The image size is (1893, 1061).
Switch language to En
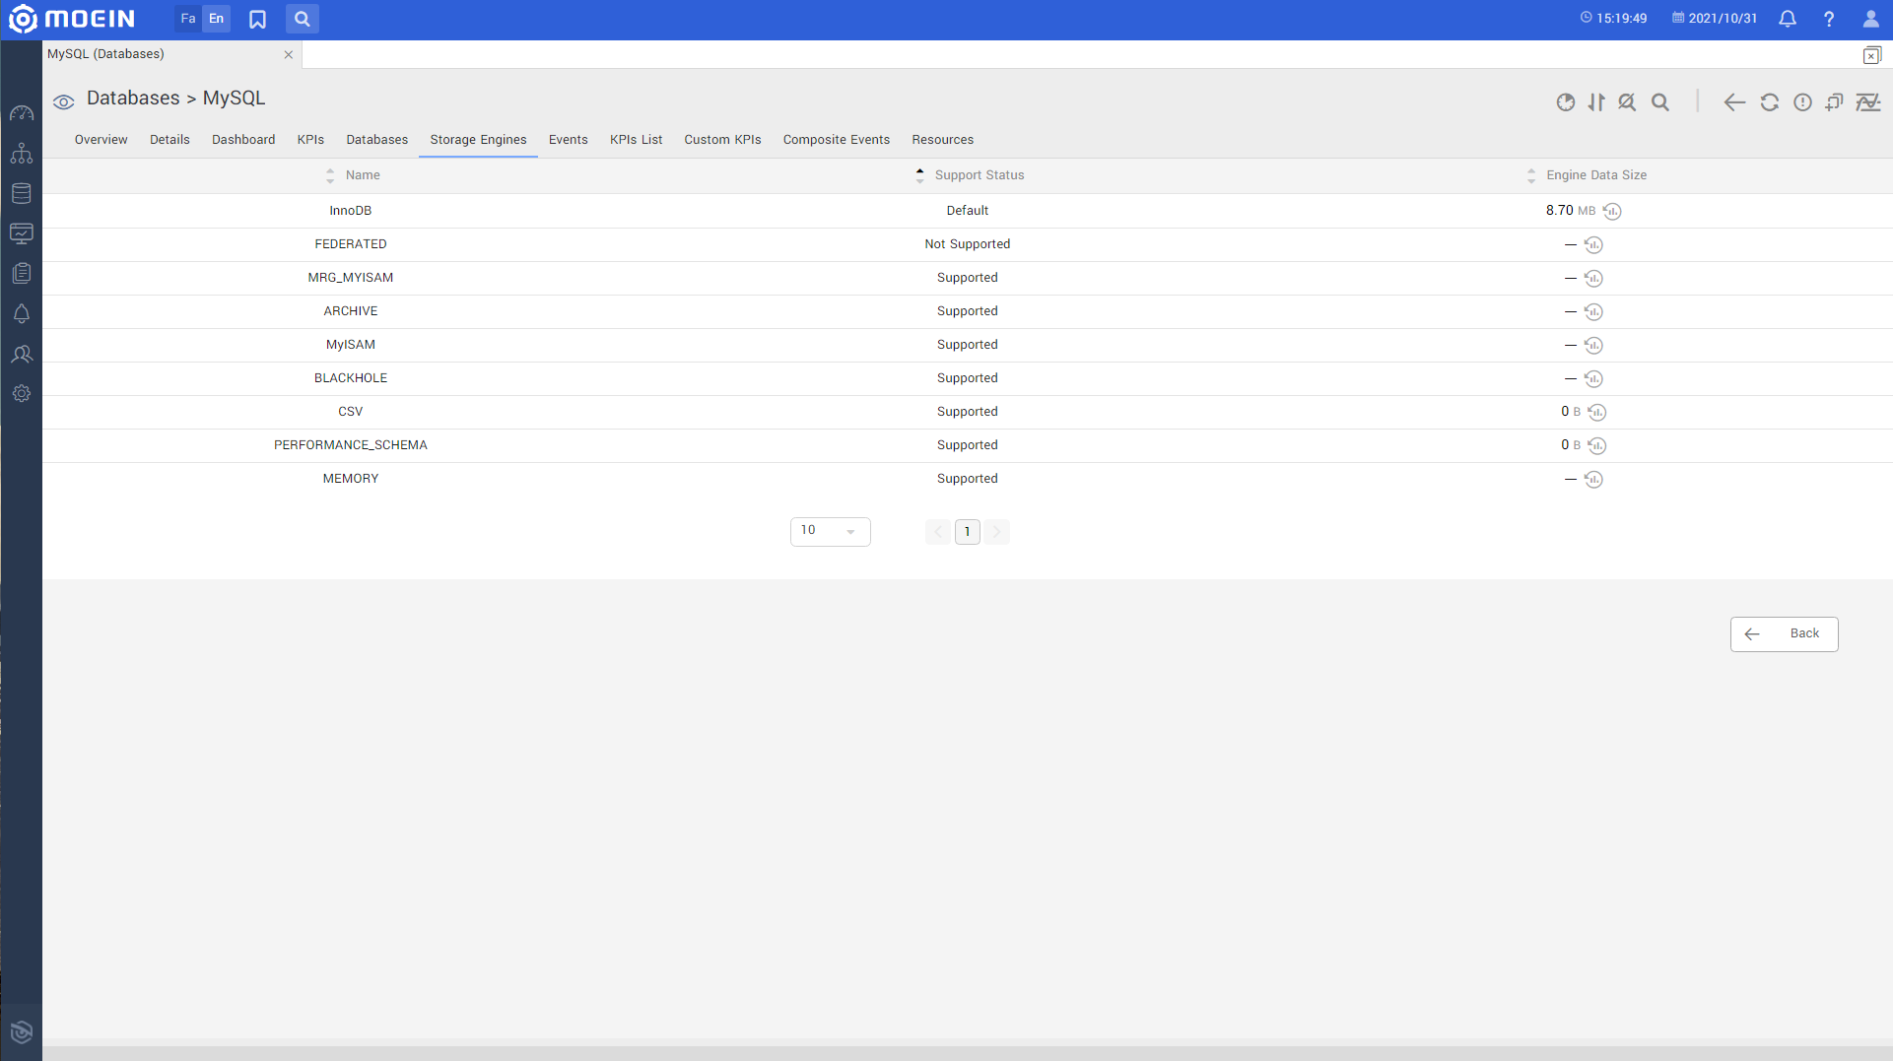216,19
